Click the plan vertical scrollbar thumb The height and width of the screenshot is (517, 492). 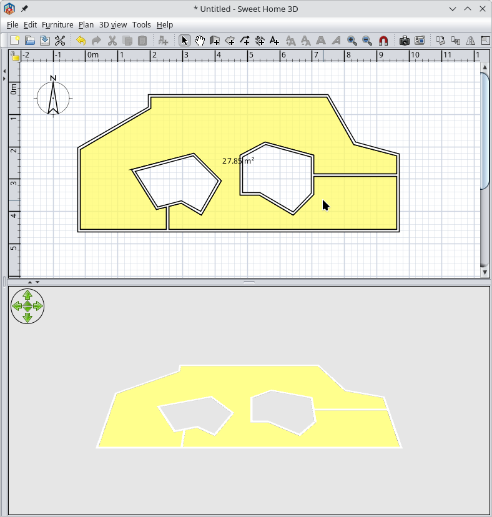pyautogui.click(x=485, y=131)
